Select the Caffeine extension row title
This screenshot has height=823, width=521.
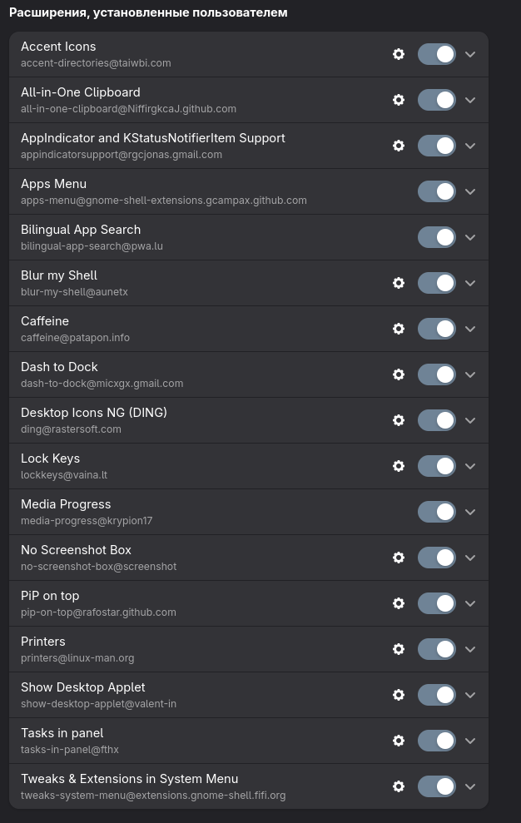pyautogui.click(x=45, y=321)
